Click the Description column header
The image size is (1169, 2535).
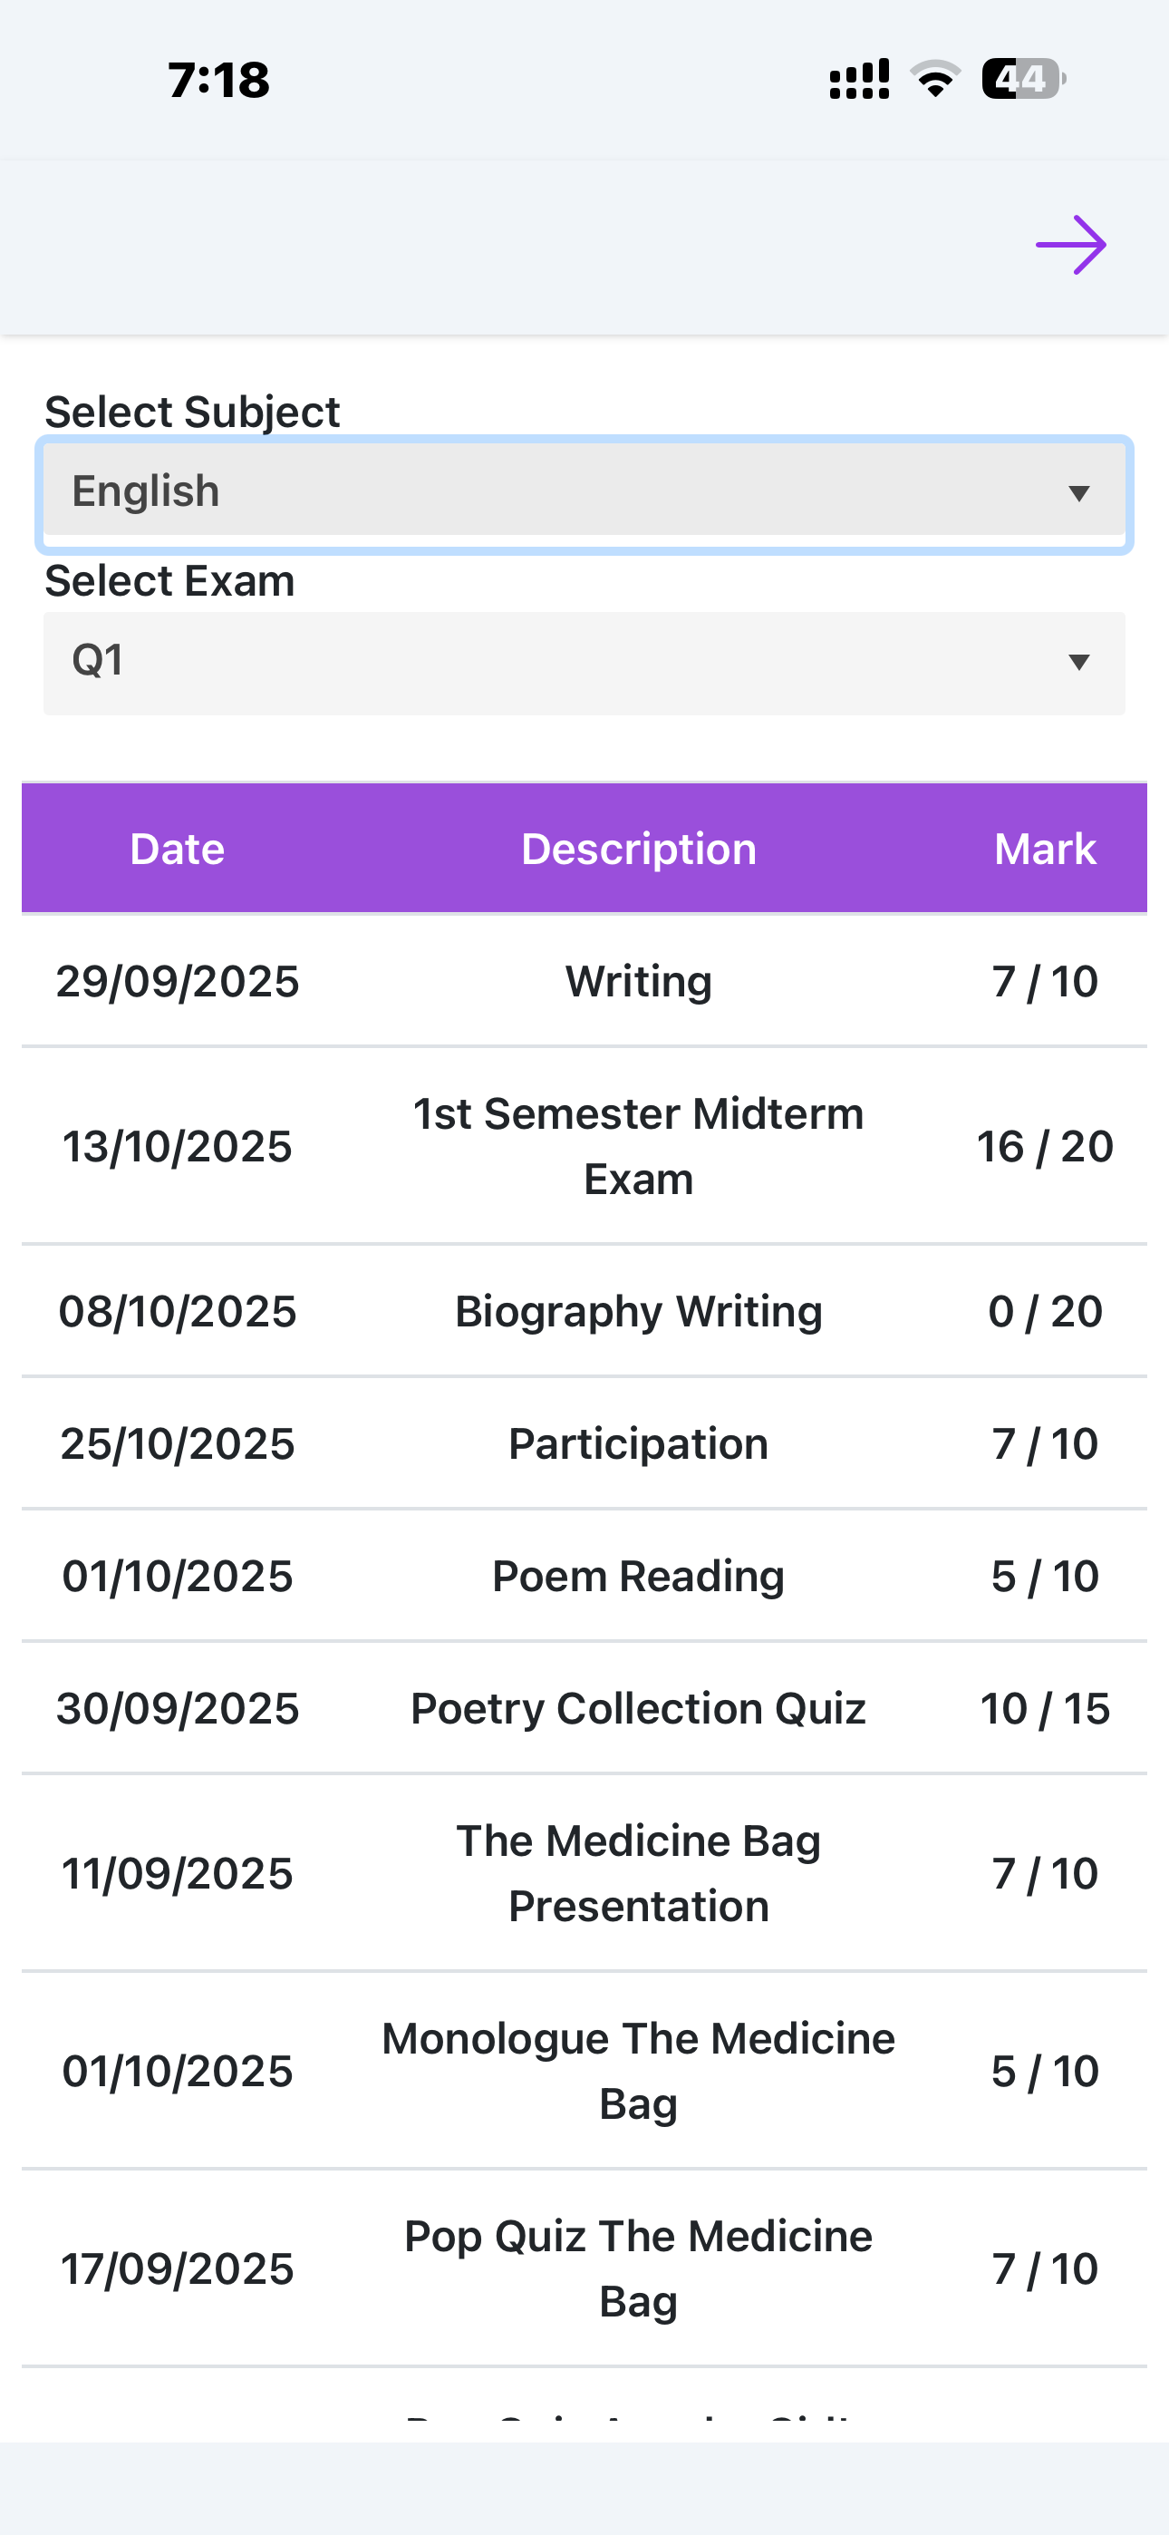(639, 849)
